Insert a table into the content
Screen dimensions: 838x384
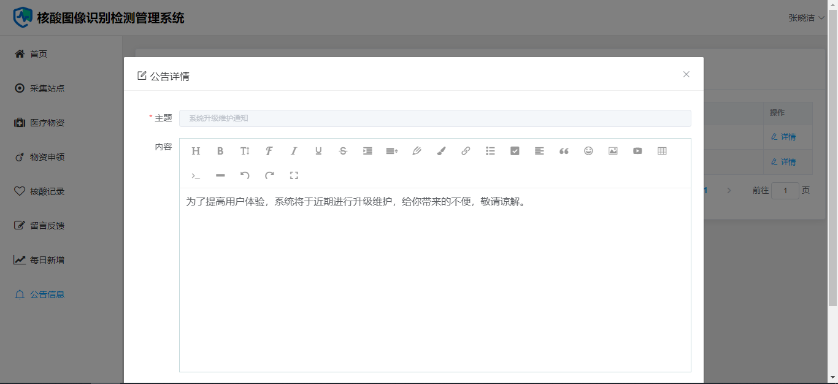tap(662, 151)
